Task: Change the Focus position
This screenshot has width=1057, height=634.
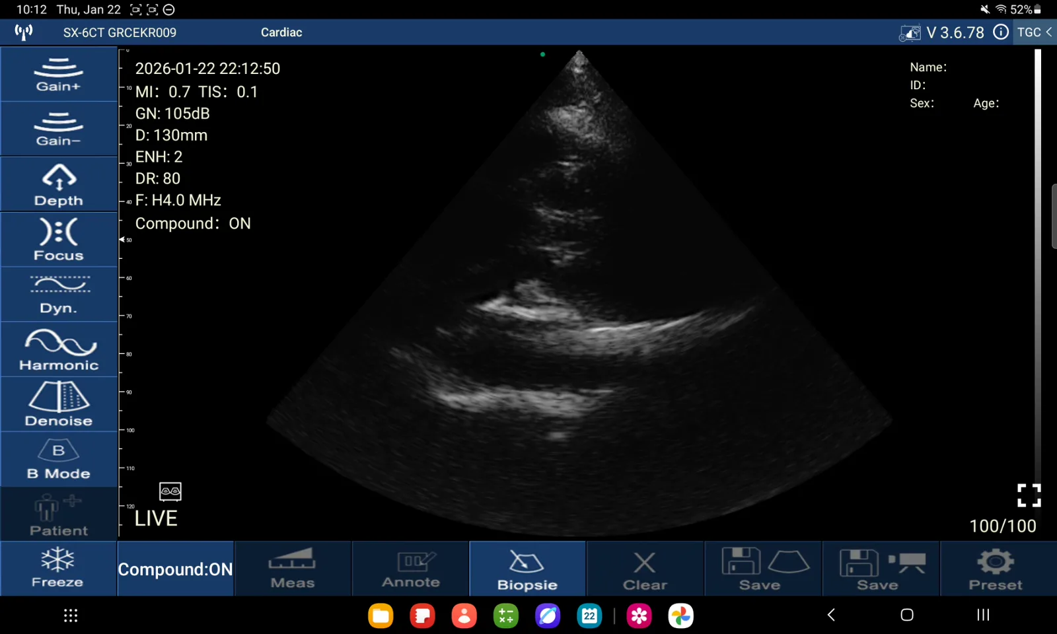Action: (59, 239)
